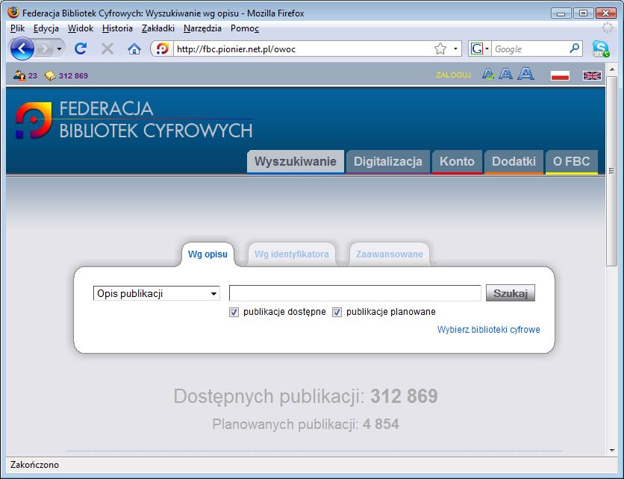Select the smallest font size A icon
The height and width of the screenshot is (479, 624).
coord(488,74)
